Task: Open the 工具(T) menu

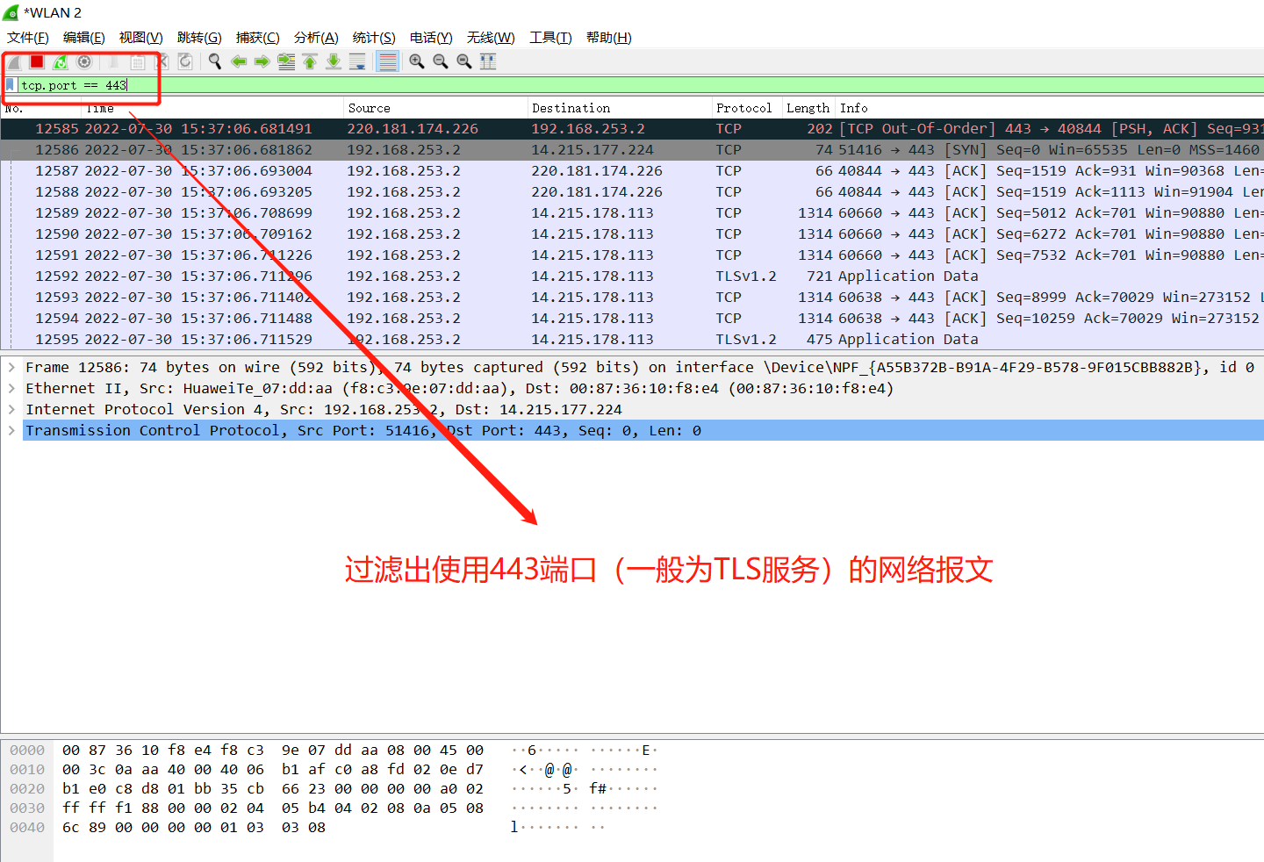Action: tap(550, 38)
